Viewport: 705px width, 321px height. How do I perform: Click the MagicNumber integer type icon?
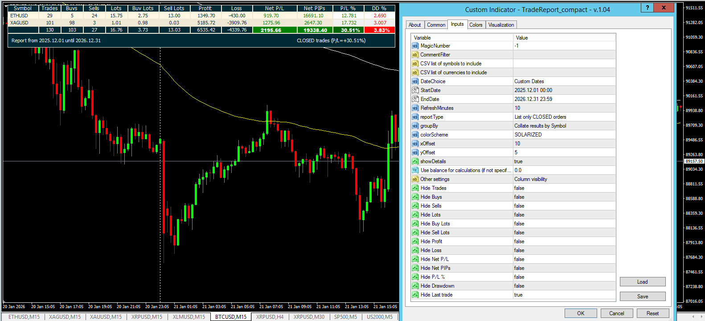[x=415, y=46]
